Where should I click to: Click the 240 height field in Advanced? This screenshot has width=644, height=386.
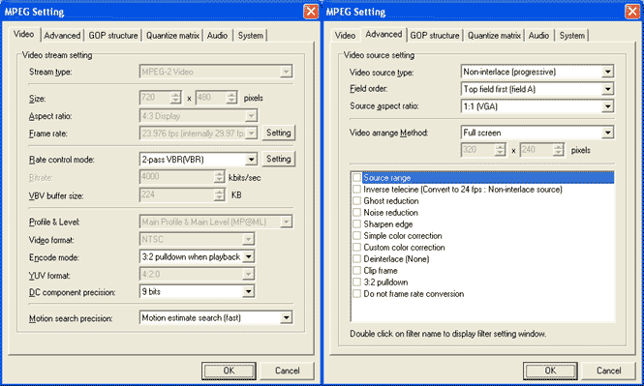(x=536, y=150)
